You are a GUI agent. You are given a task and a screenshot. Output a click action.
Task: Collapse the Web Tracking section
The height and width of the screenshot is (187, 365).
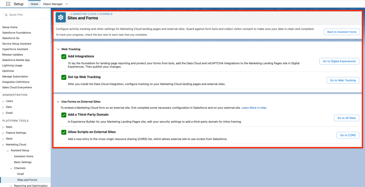click(58, 49)
